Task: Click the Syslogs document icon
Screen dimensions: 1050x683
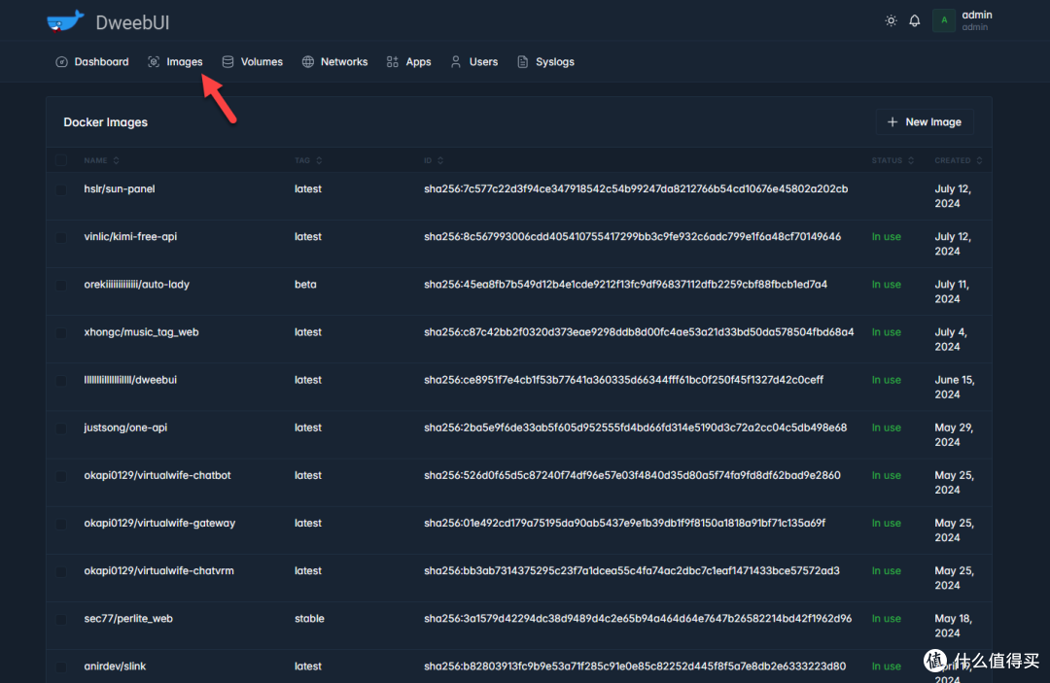Action: coord(523,62)
